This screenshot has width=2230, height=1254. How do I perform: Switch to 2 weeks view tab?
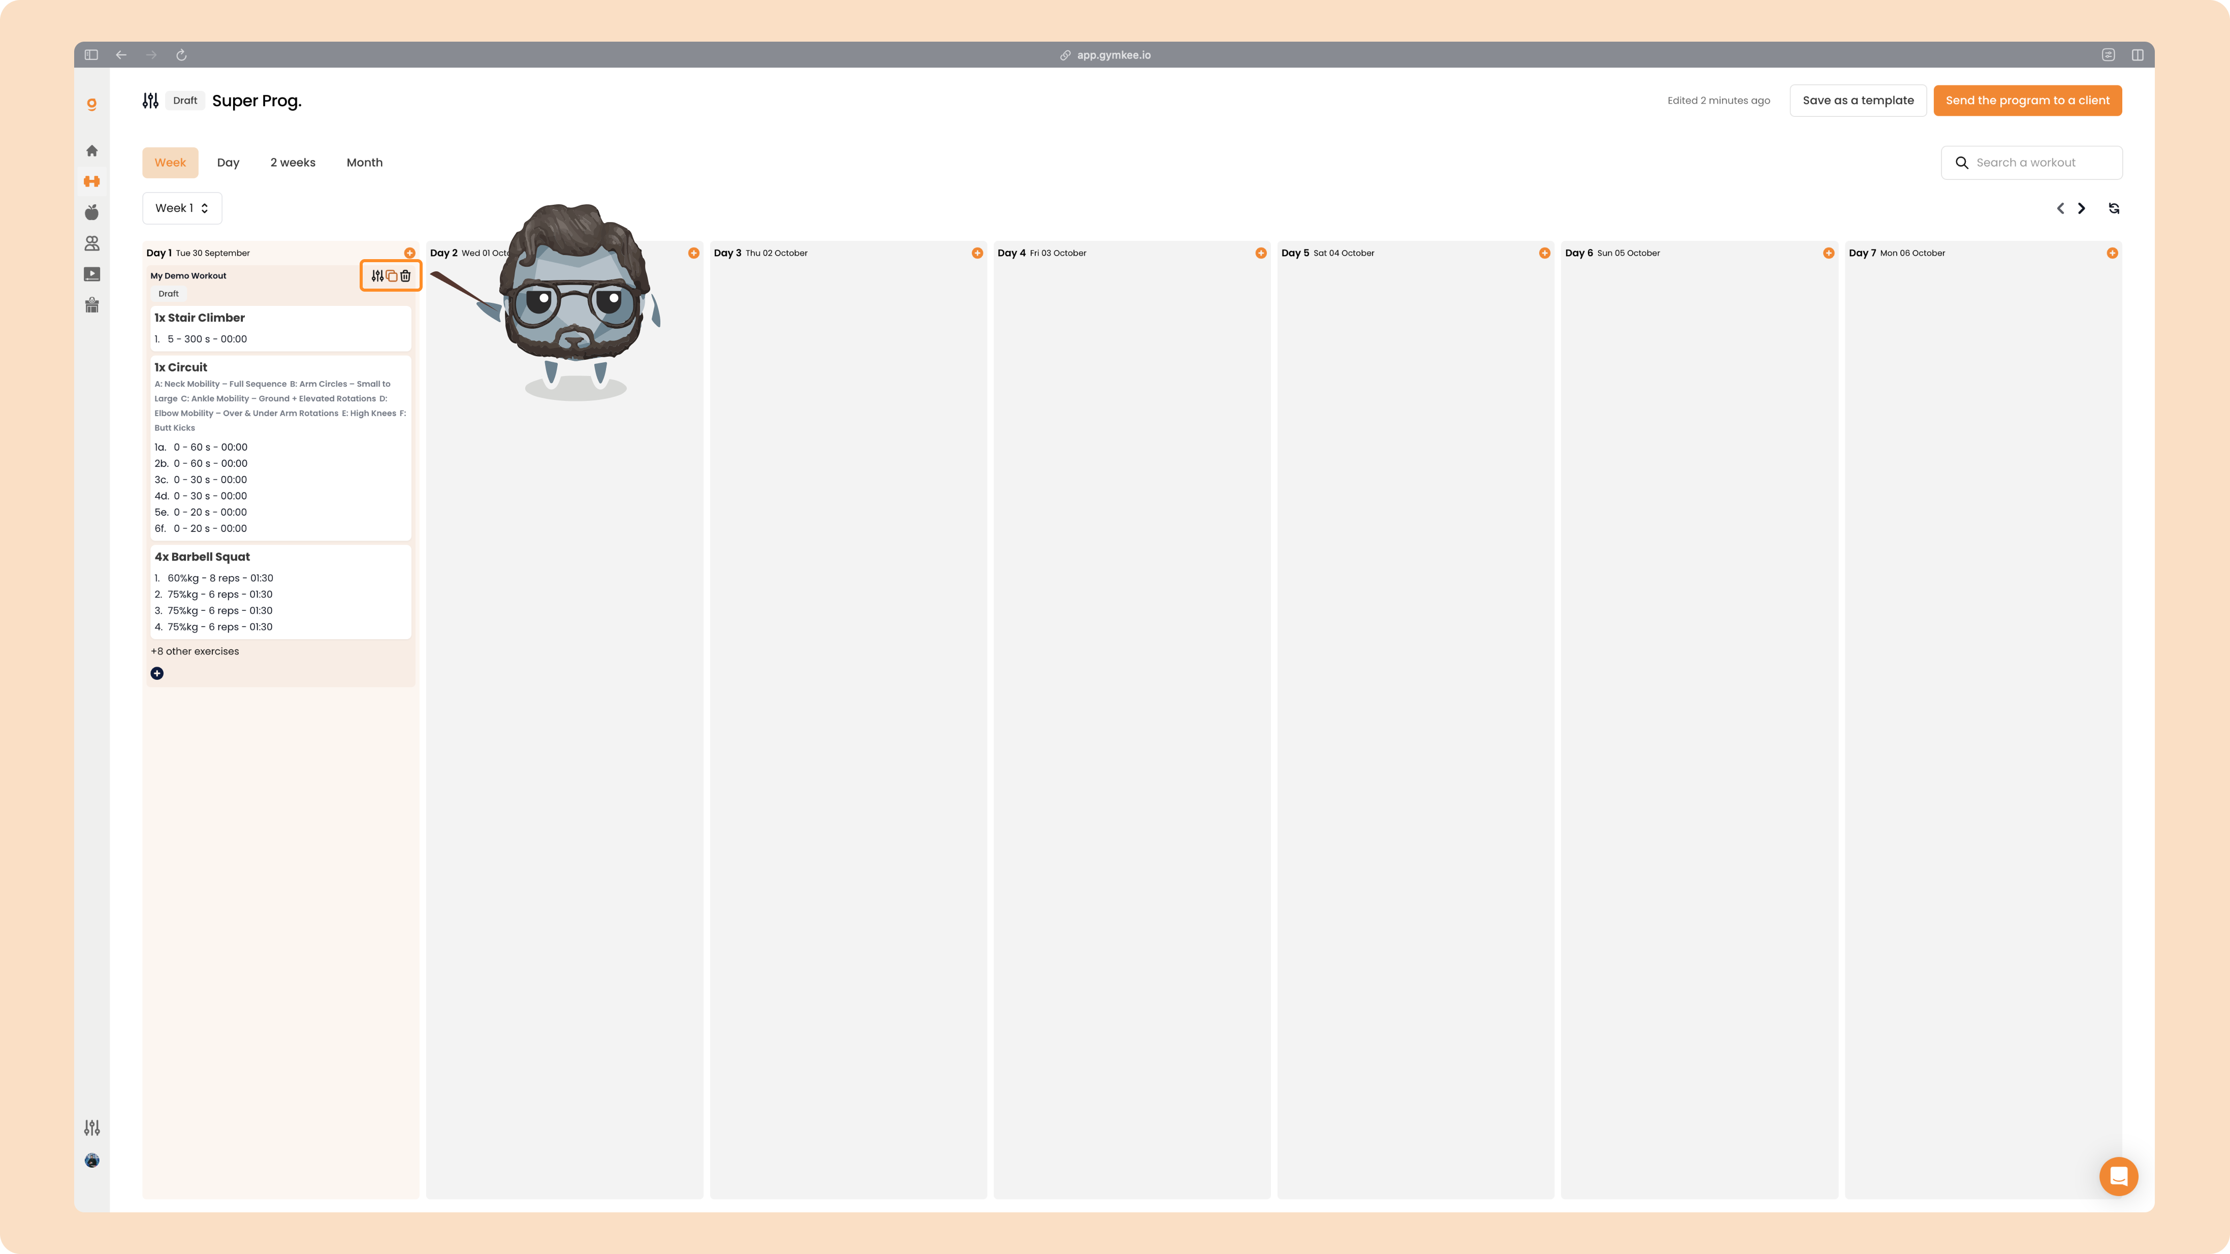(x=293, y=163)
